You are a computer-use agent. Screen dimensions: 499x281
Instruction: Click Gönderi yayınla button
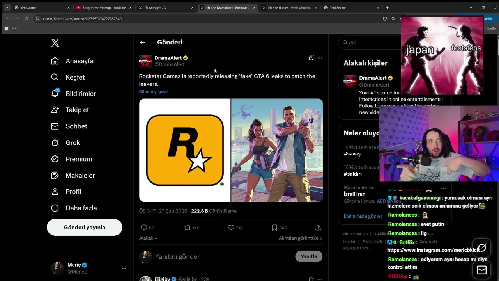pyautogui.click(x=85, y=227)
